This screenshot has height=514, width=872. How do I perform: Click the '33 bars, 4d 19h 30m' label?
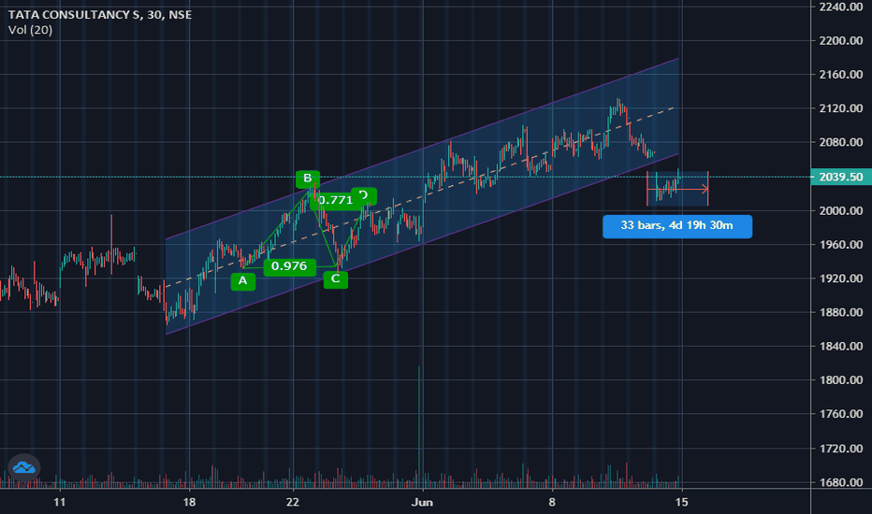pos(676,225)
